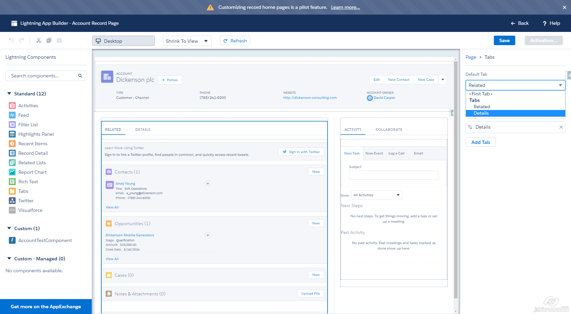Screen dimensions: 571x314
Task: Click the search magnifier icon
Action: point(80,76)
